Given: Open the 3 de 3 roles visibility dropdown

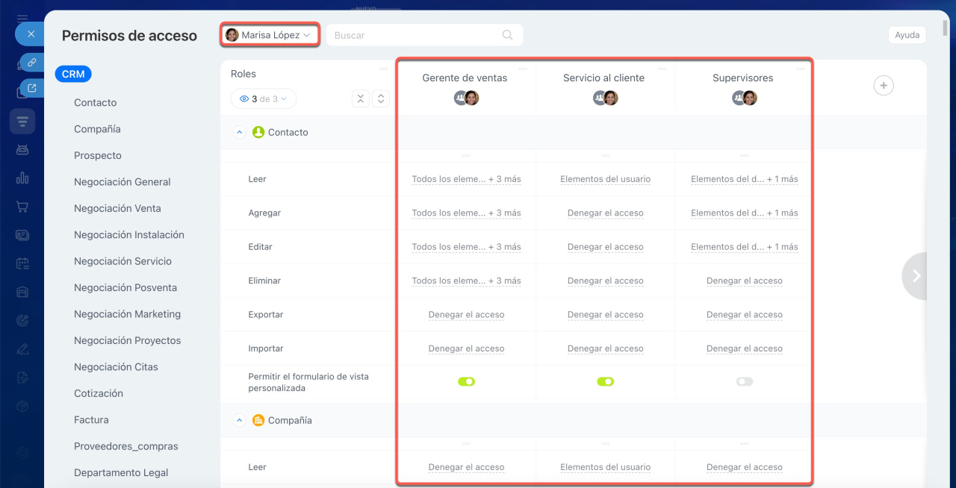Looking at the screenshot, I should click(x=264, y=98).
